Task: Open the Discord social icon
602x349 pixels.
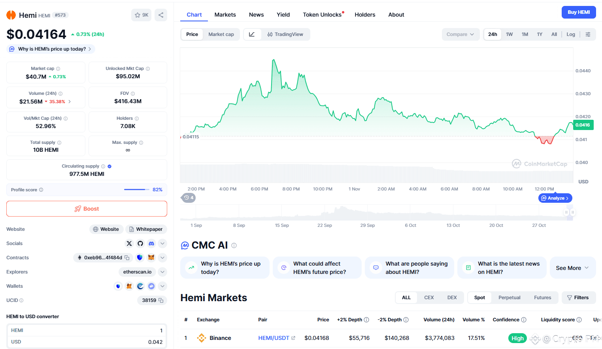Action: (x=151, y=243)
